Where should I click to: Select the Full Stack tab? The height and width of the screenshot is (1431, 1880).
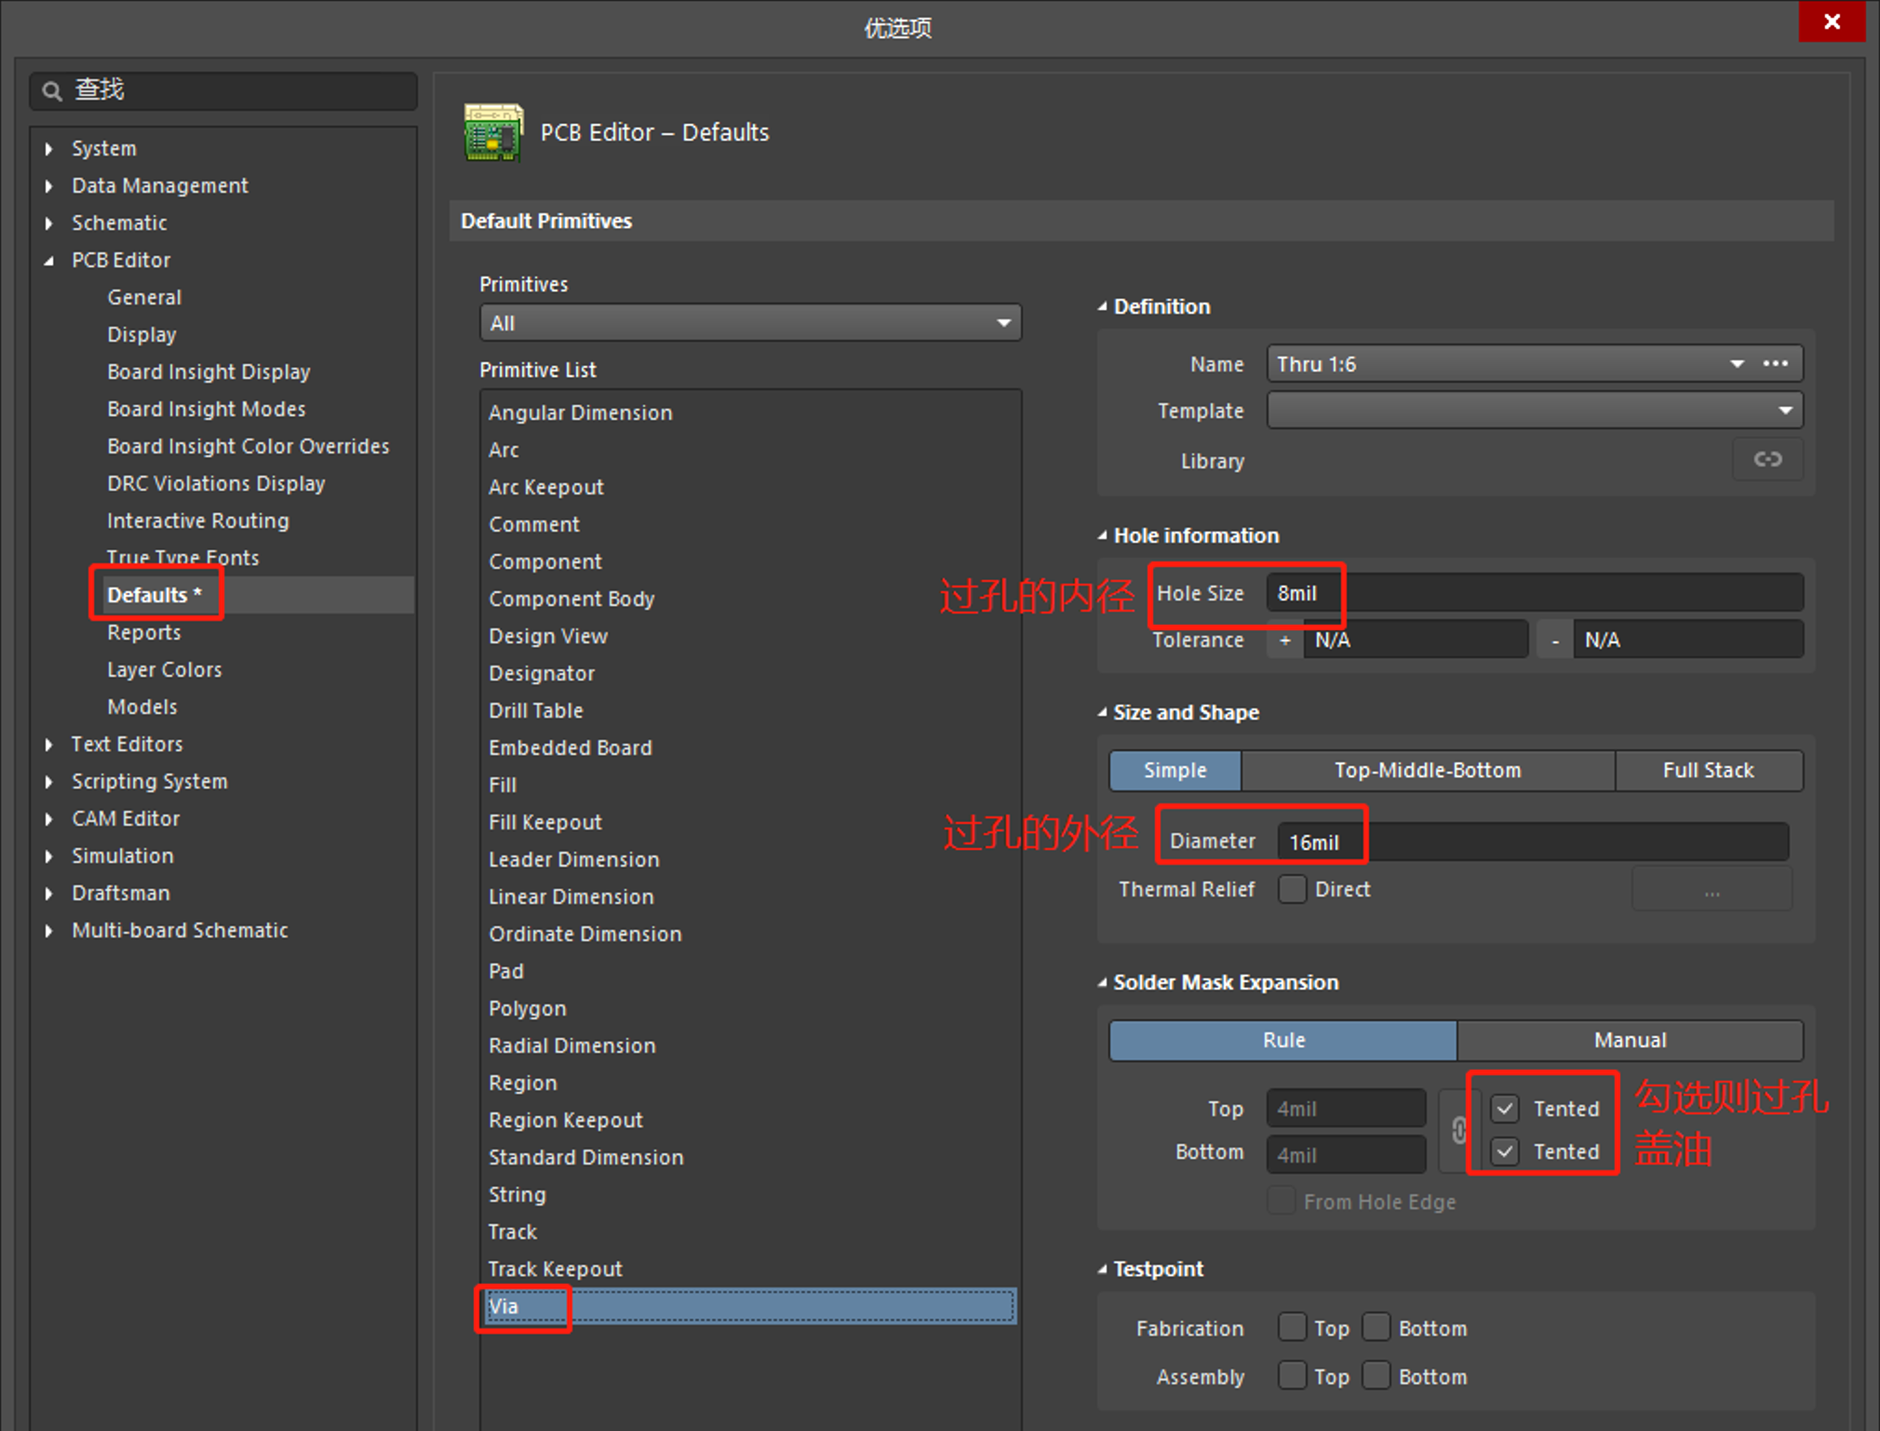[x=1709, y=770]
